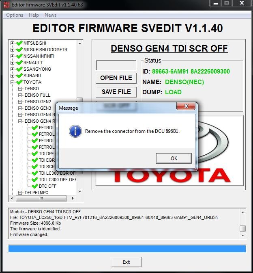Click the SVEdit app icon in title bar
Image resolution: width=253 pixels, height=273 pixels.
point(6,5)
